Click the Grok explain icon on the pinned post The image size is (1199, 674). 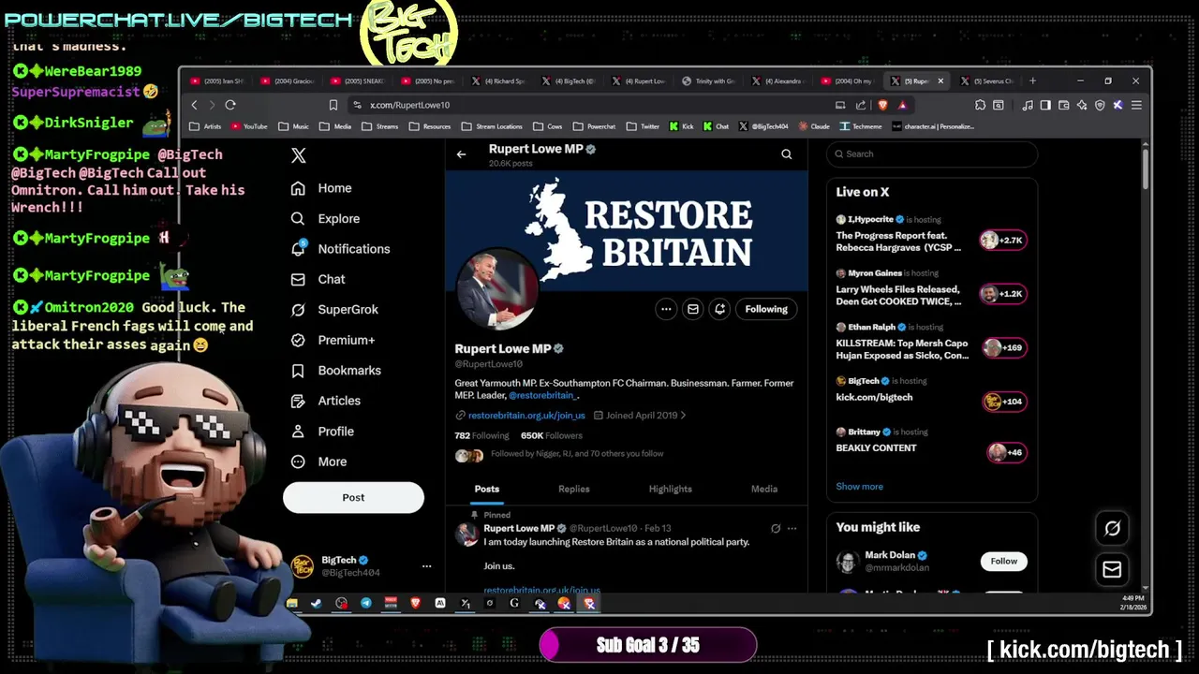(776, 529)
